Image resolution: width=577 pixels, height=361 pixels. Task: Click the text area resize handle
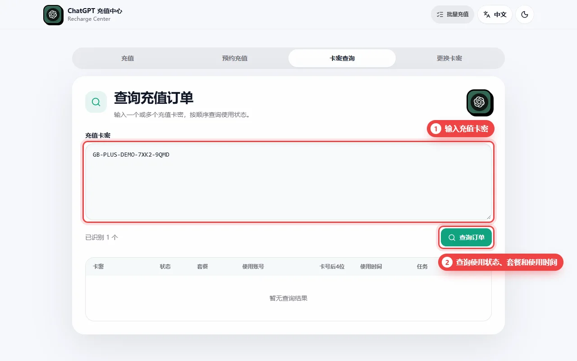click(x=488, y=217)
